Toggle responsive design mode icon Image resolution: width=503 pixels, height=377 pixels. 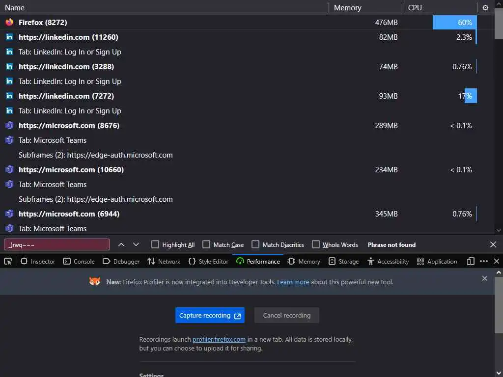click(471, 262)
